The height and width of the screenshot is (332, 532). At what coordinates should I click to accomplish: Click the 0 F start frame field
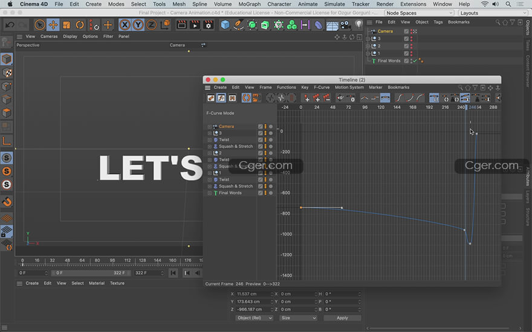tap(33, 273)
